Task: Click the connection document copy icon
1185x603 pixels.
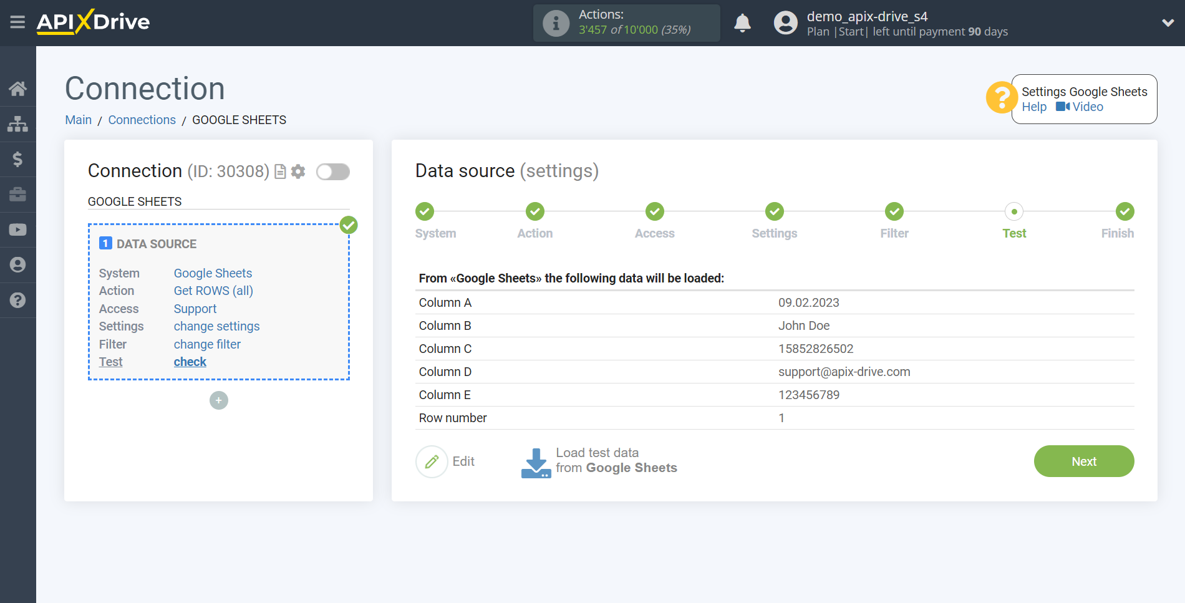Action: coord(281,171)
